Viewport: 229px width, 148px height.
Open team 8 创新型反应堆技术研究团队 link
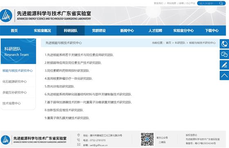[64, 110]
